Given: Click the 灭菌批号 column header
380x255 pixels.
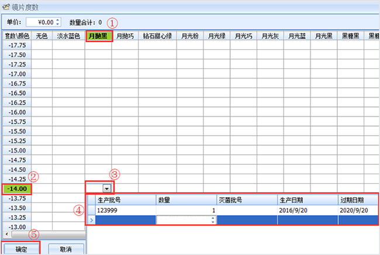Looking at the screenshot, I should 247,200.
